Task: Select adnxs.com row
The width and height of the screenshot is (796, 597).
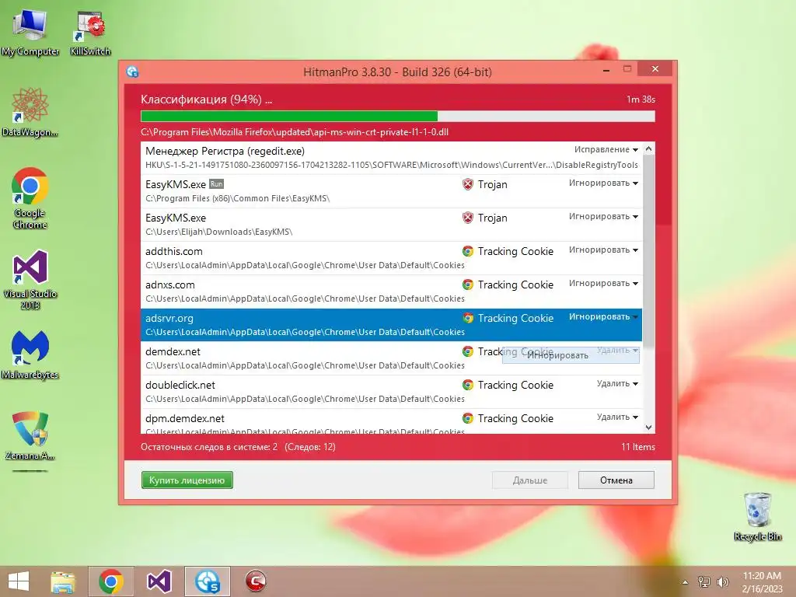Action: coord(392,292)
